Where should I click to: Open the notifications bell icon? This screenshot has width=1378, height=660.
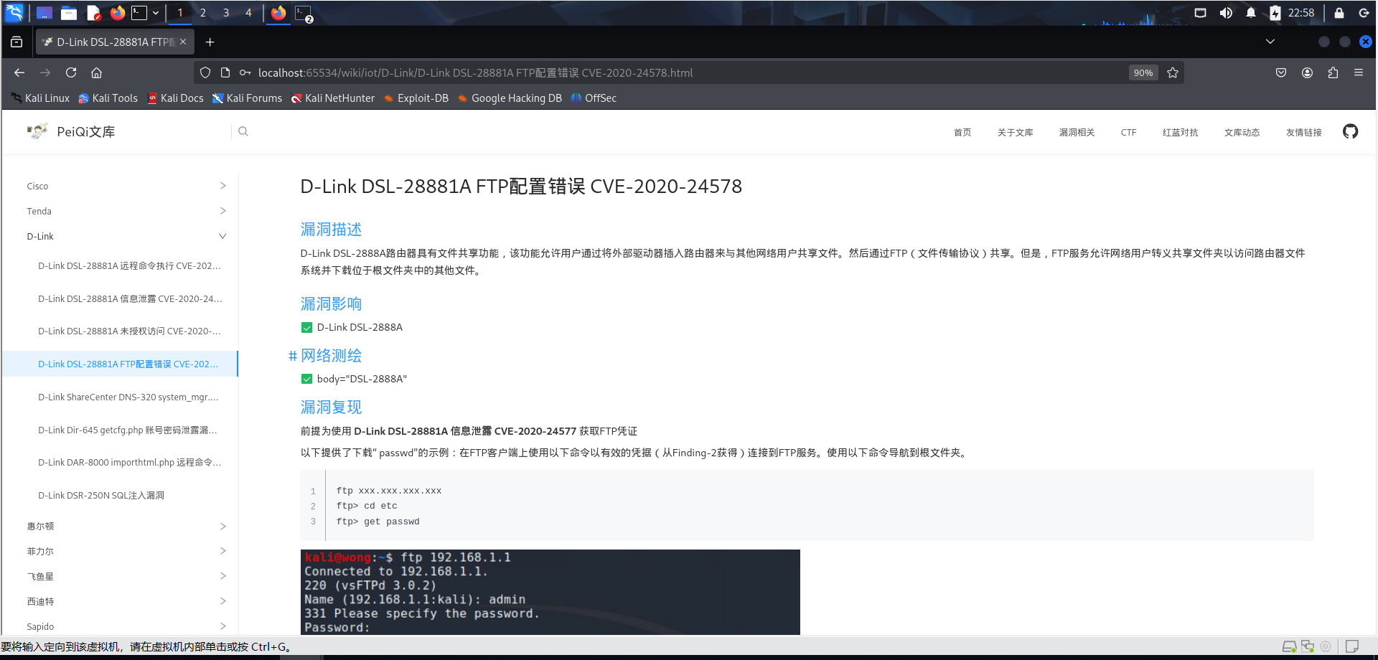coord(1251,13)
